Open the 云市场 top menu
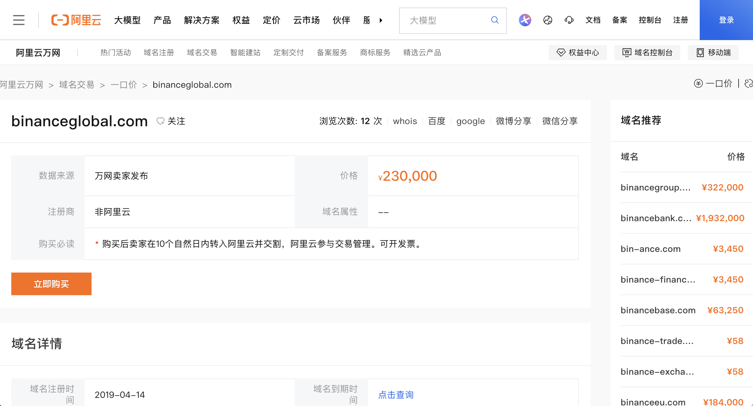 pos(307,20)
